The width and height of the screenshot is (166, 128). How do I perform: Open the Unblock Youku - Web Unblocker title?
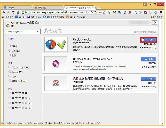[x=92, y=59]
